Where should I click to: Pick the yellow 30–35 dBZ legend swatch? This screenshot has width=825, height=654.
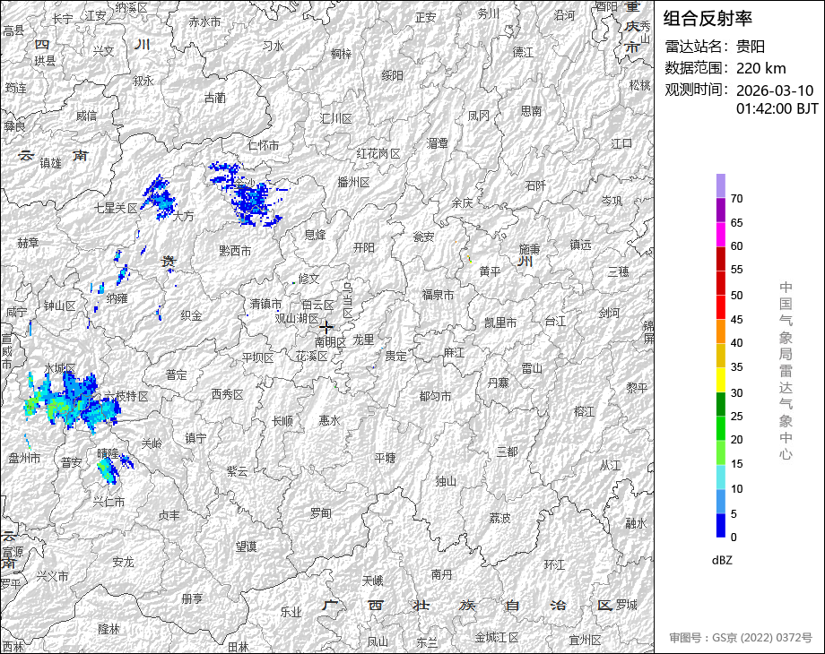coord(721,380)
